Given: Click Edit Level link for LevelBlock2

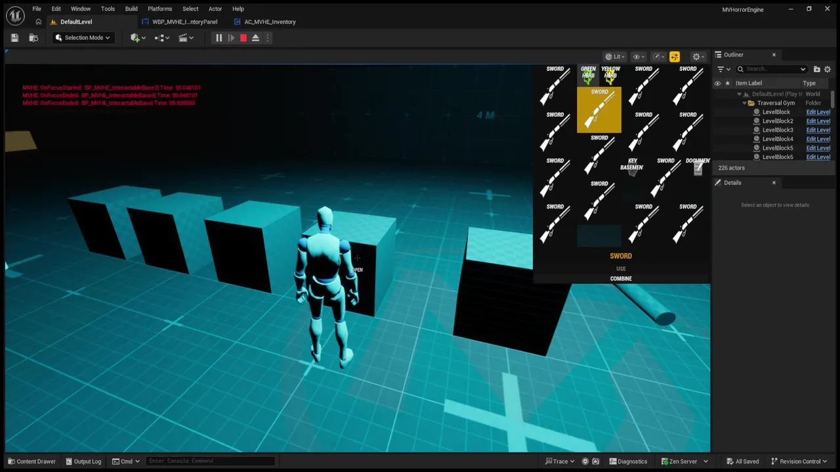Looking at the screenshot, I should point(818,121).
